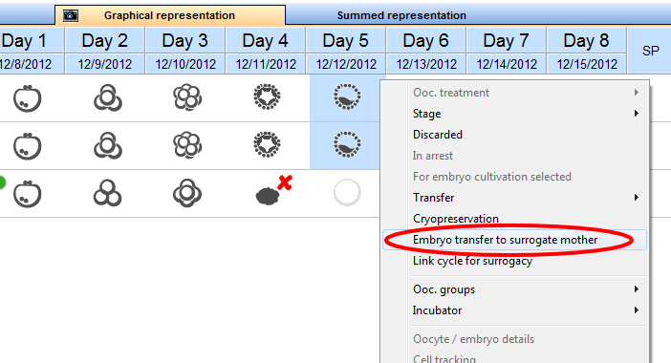This screenshot has width=671, height=363.
Task: Click the Day 2 cell-stage icon in second row
Action: tap(108, 145)
